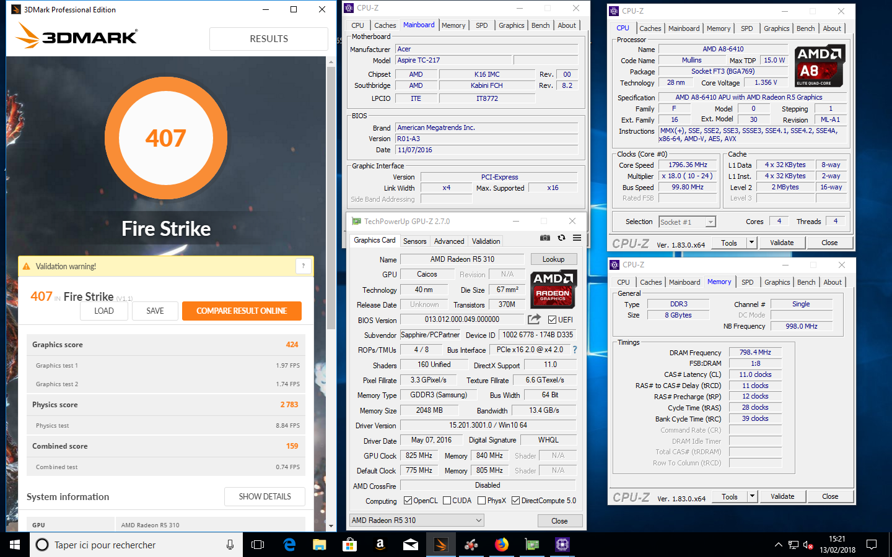Open the volume icon in the system tray

[x=808, y=545]
